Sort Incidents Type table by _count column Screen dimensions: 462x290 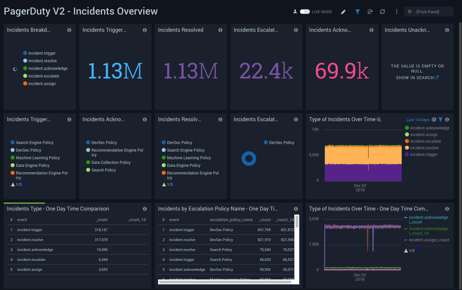tap(102, 220)
